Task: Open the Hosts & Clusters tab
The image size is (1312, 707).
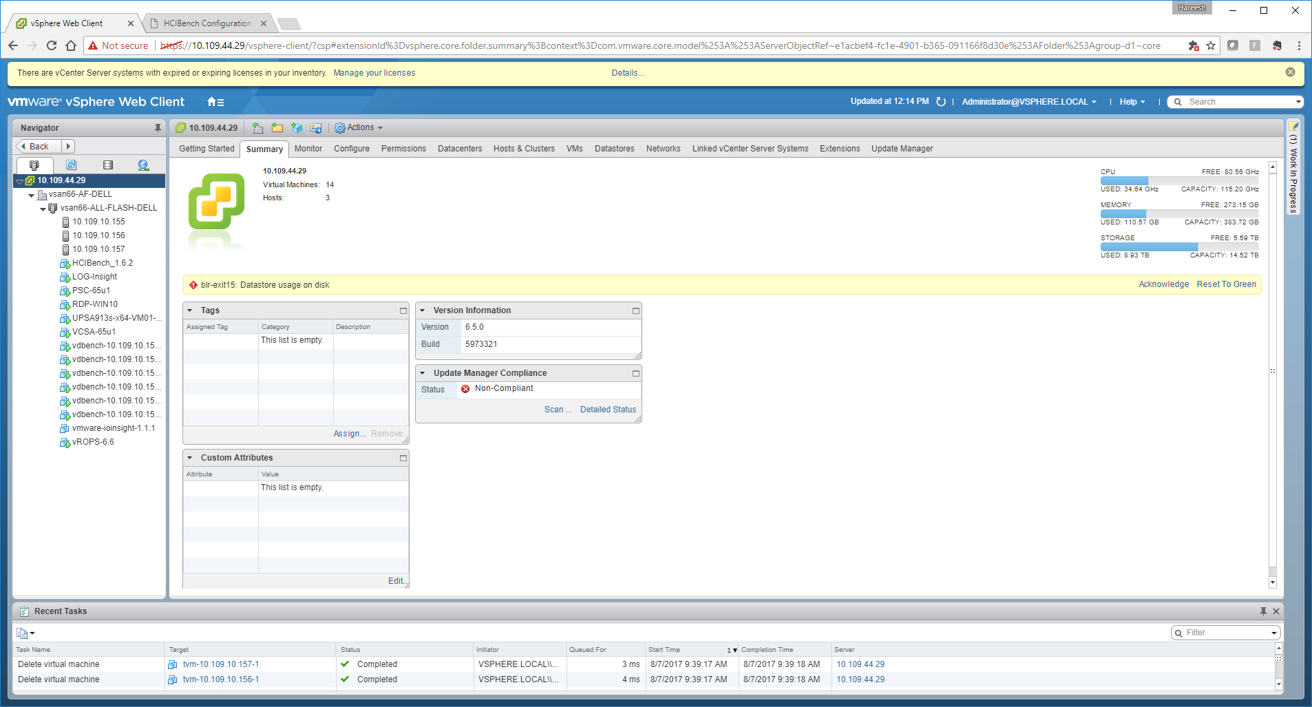Action: click(523, 149)
